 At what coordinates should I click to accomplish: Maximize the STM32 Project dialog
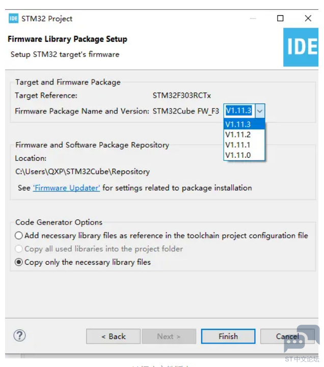(x=280, y=18)
